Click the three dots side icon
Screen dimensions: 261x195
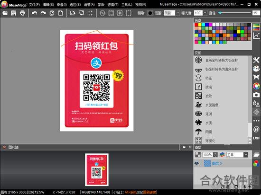(256, 121)
